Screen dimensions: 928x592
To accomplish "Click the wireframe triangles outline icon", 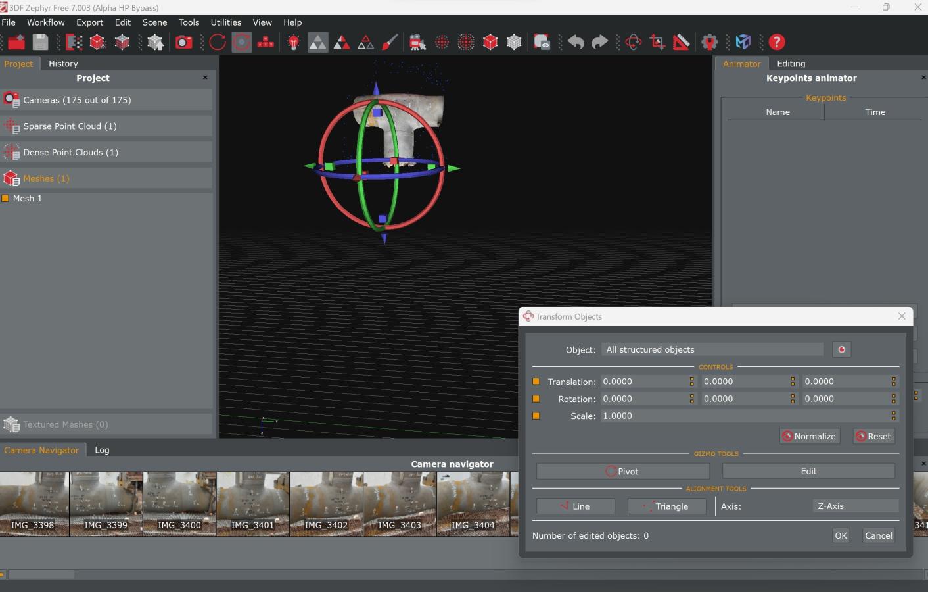I will coord(365,42).
